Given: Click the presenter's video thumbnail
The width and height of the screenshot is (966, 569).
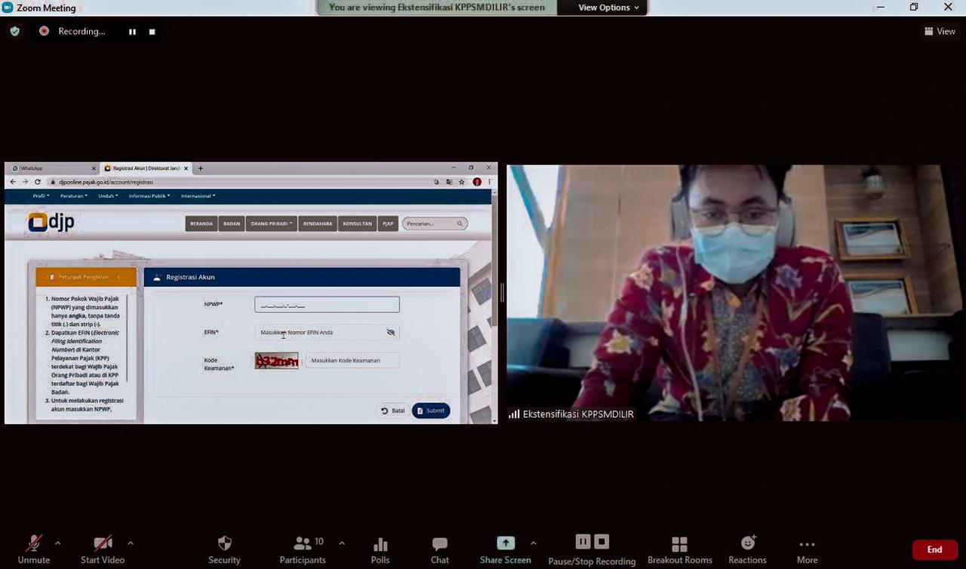Looking at the screenshot, I should point(735,293).
